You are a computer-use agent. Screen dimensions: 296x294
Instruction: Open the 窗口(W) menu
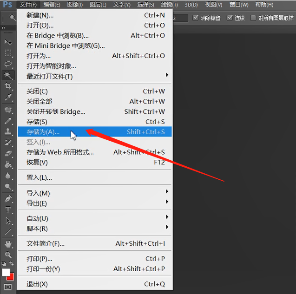pyautogui.click(x=239, y=4)
